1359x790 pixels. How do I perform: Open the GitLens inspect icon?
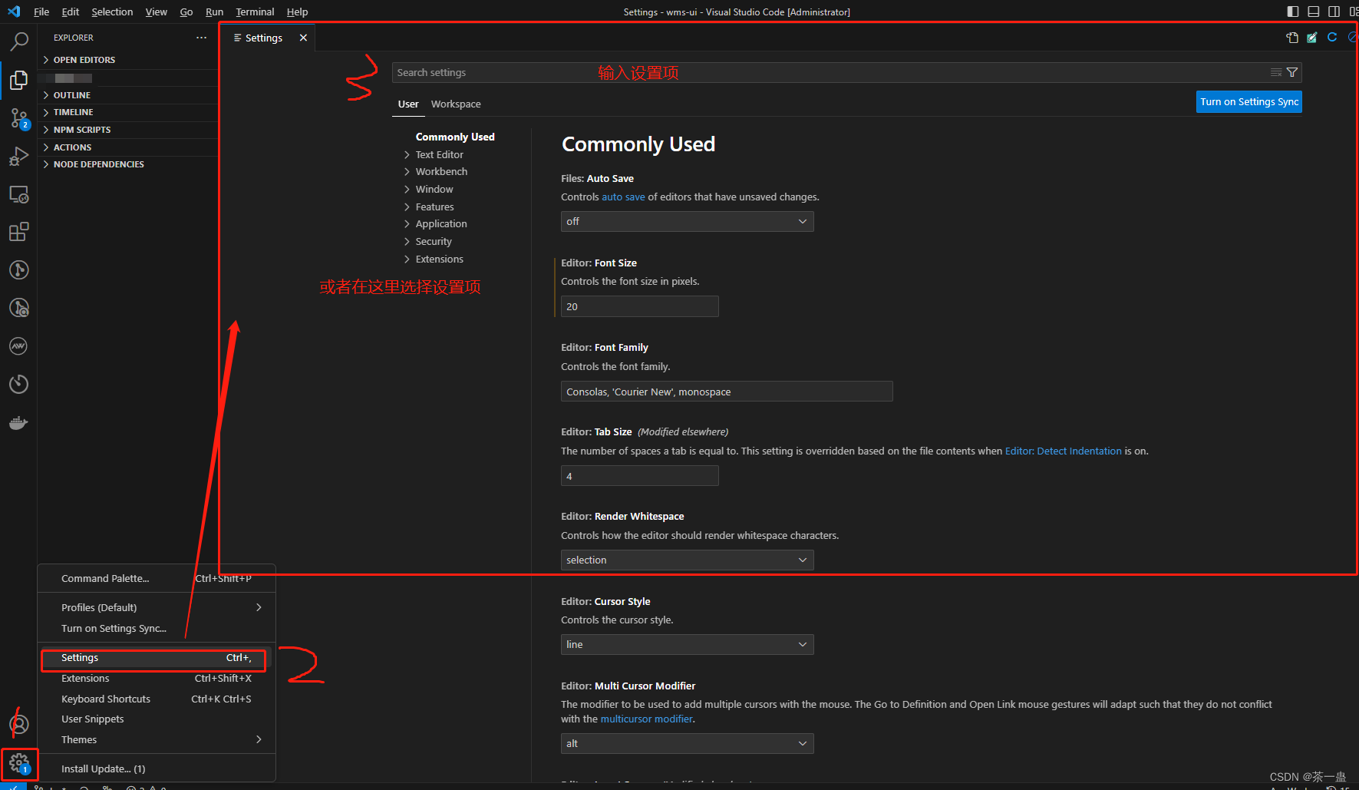click(18, 308)
